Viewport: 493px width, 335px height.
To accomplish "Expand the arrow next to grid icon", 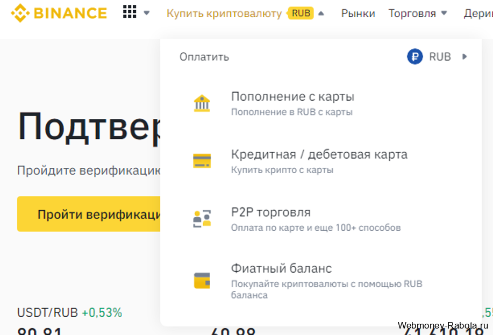I will [x=147, y=13].
